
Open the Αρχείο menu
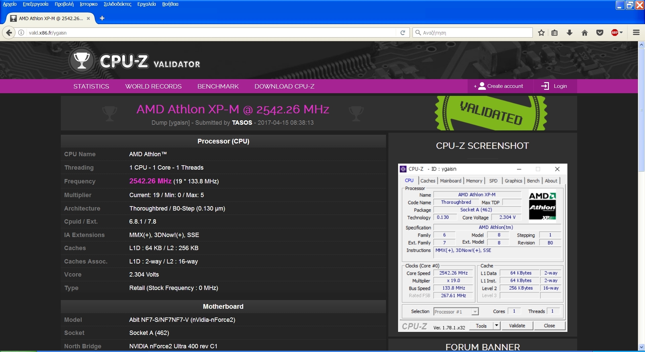tap(10, 4)
